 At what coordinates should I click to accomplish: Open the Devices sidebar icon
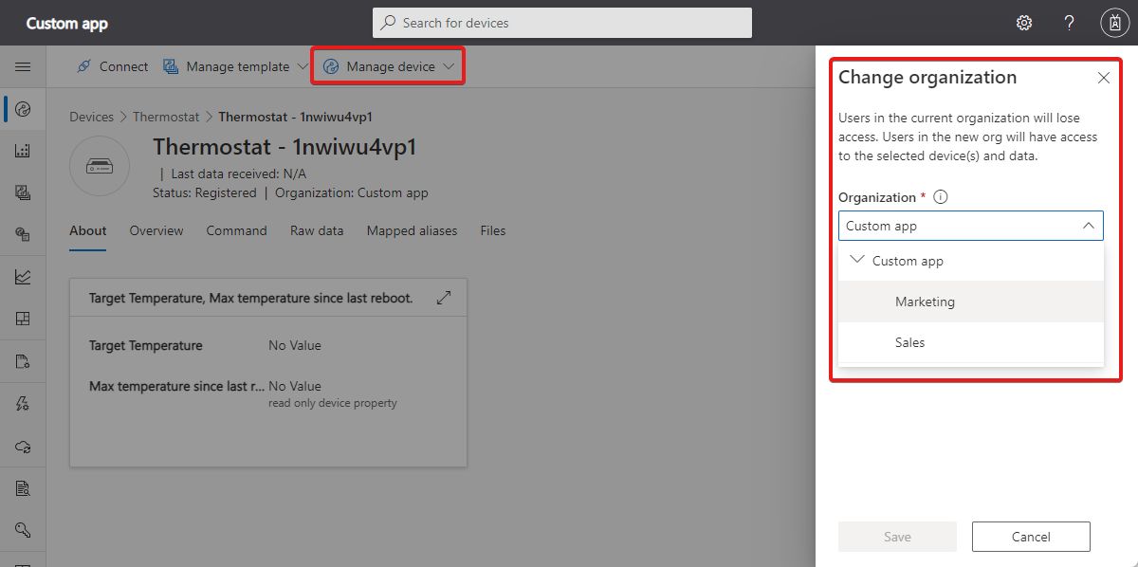point(23,109)
